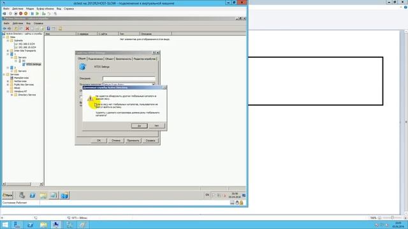Expand the Directory Service node
Screen dimensions: 408x229
[x=11, y=95]
